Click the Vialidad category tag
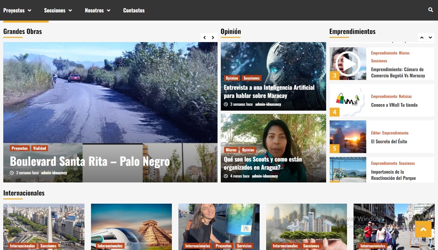 click(39, 148)
